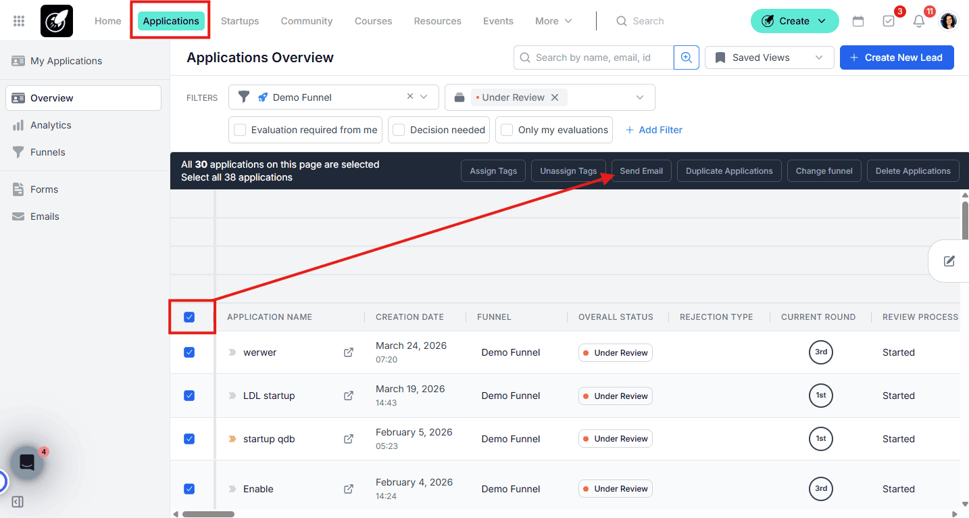This screenshot has height=518, width=969.
Task: Click the advanced search magnifier icon
Action: (686, 57)
